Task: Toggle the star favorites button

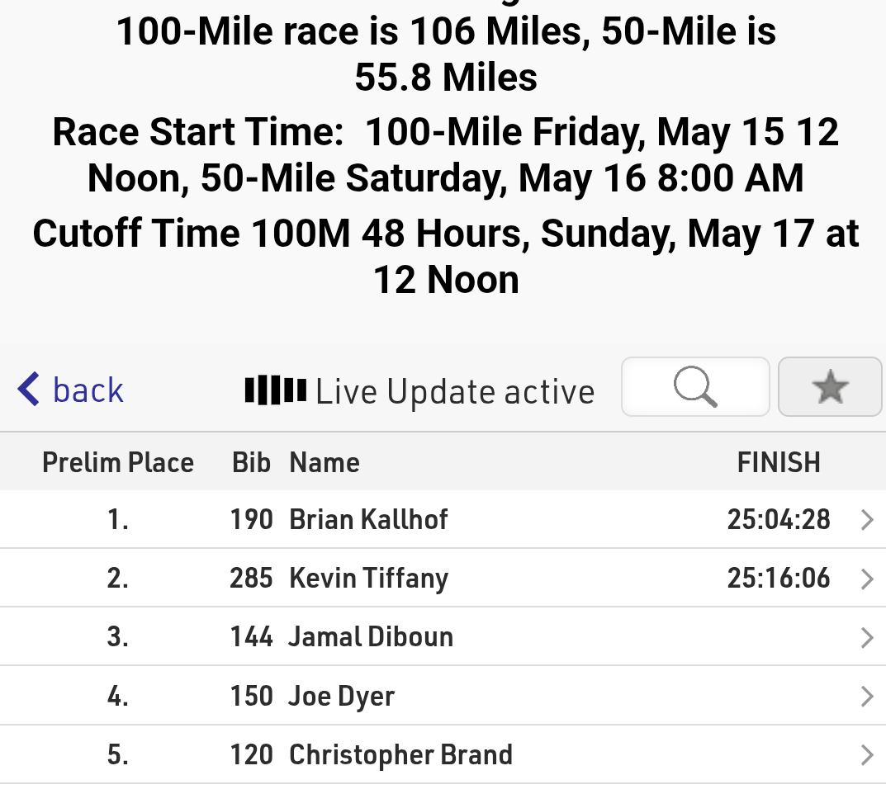Action: 830,387
